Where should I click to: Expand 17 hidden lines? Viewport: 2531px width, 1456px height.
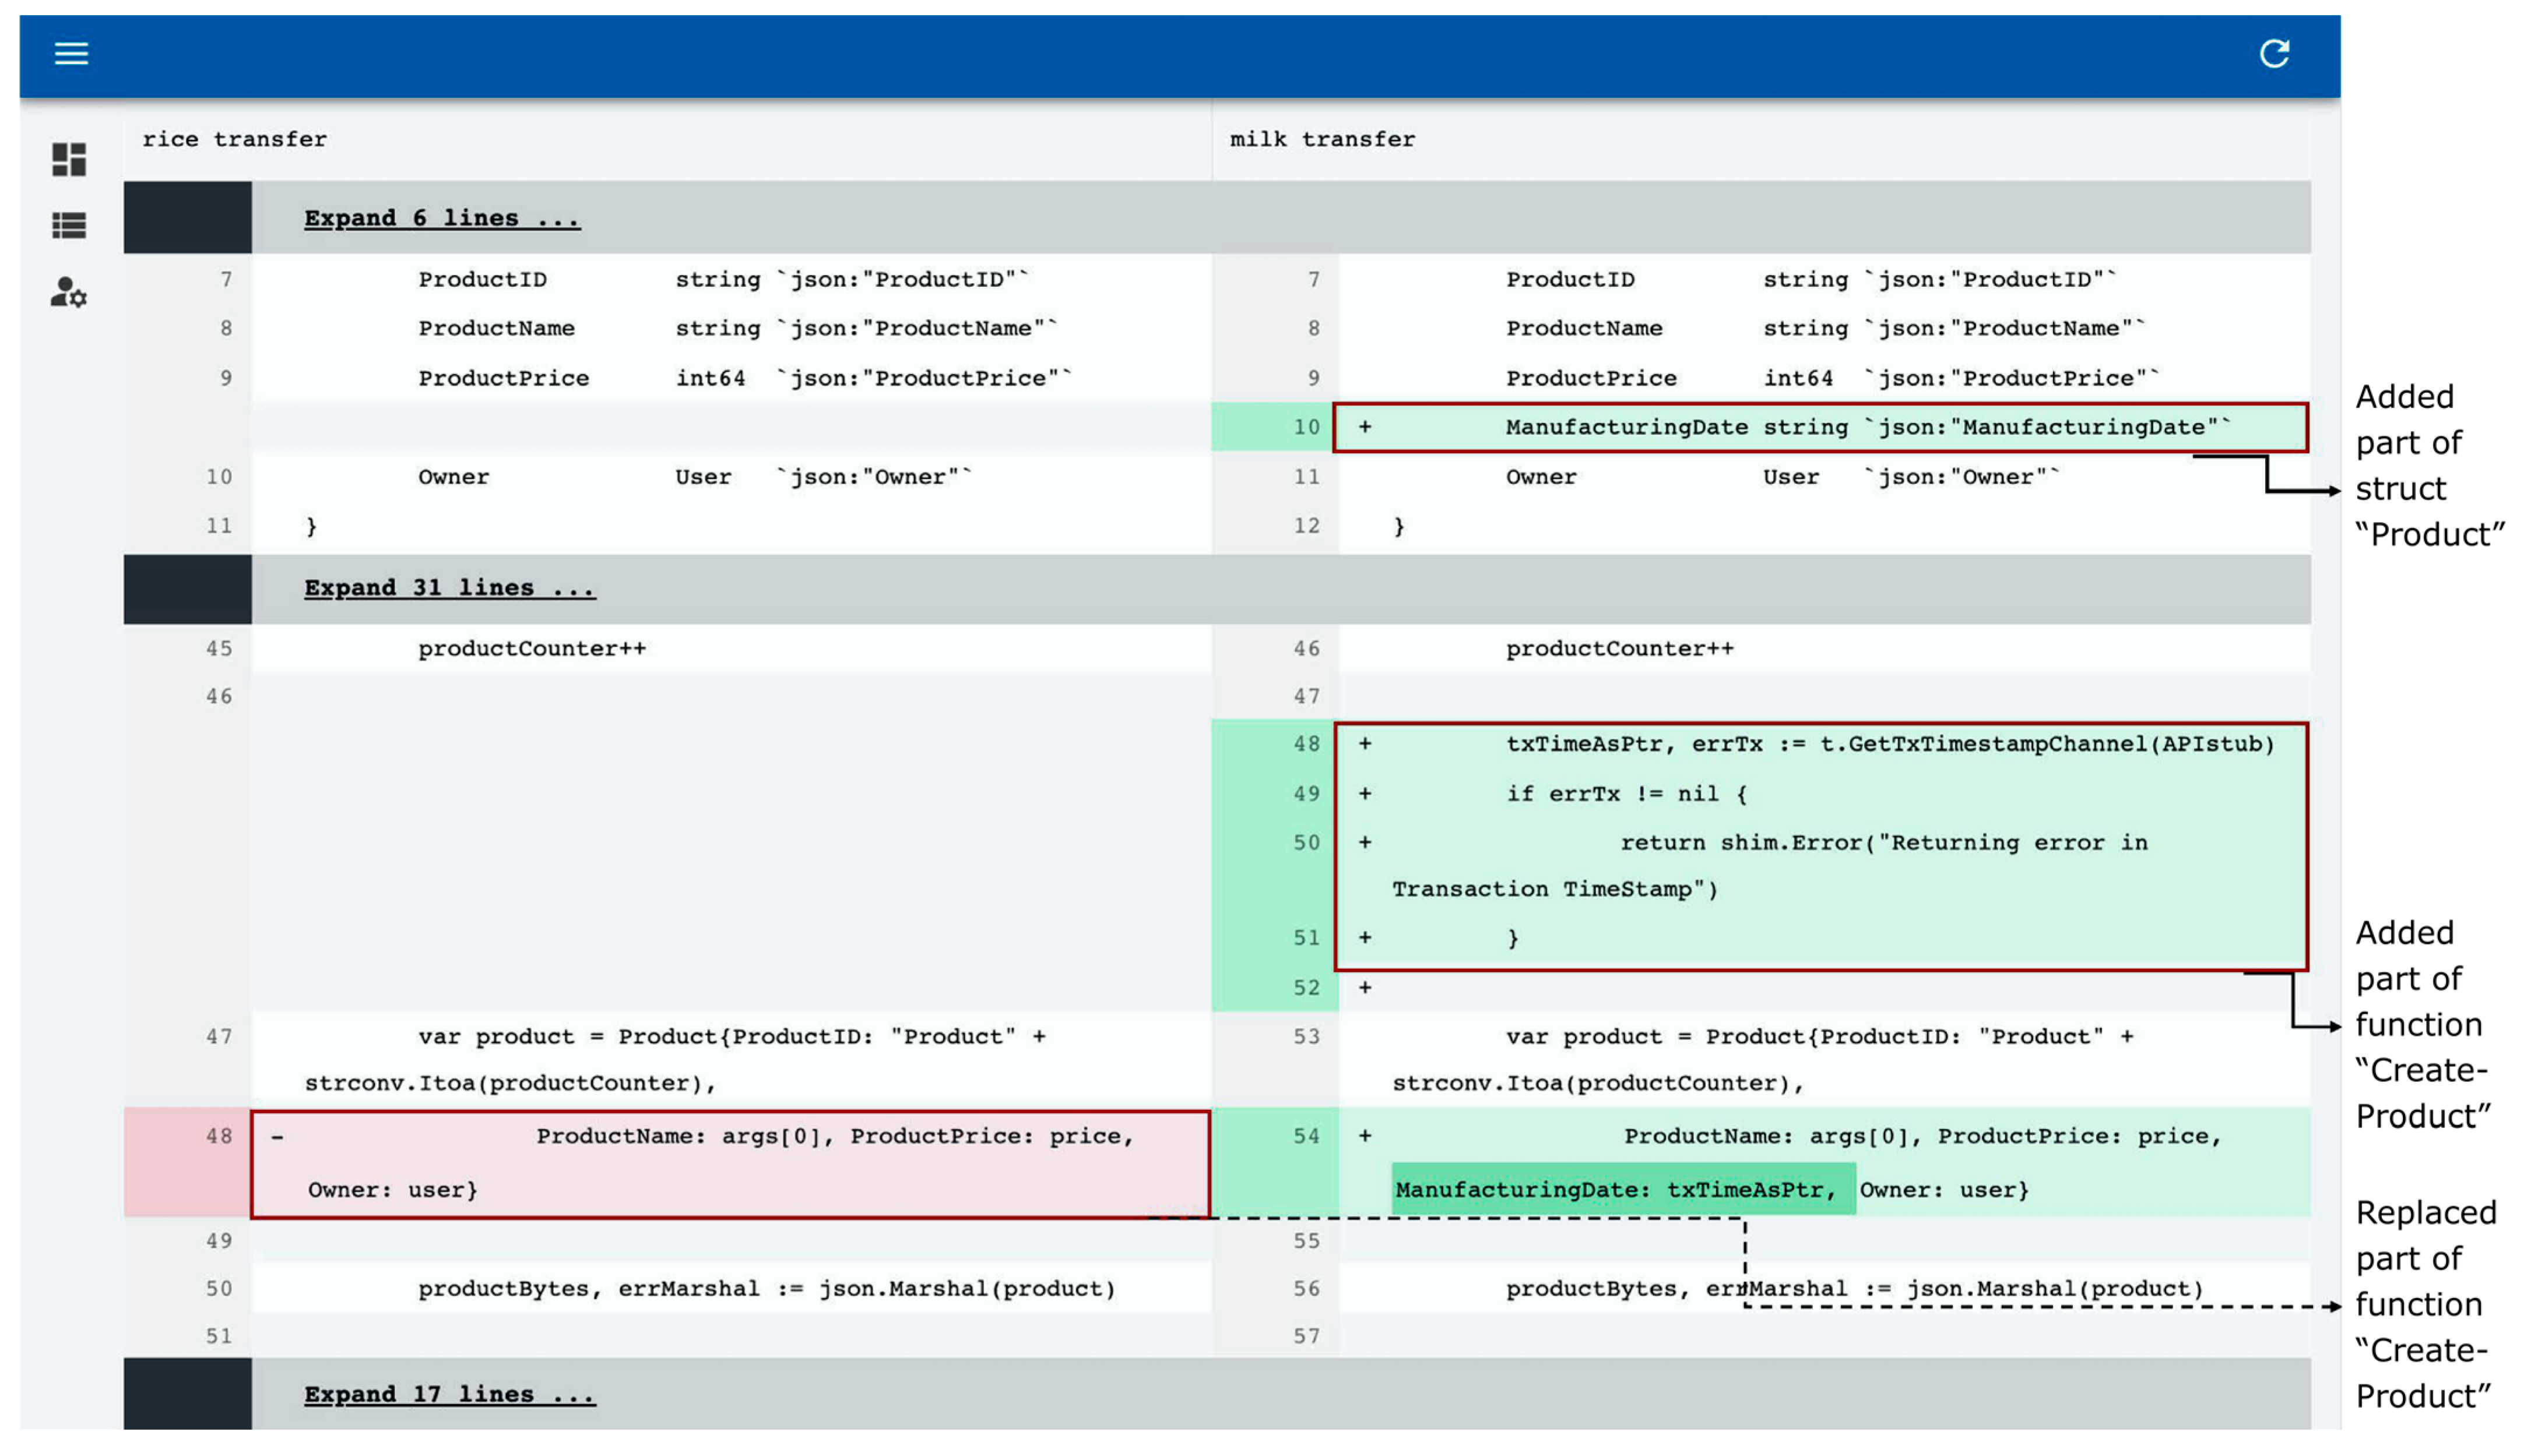[x=449, y=1394]
